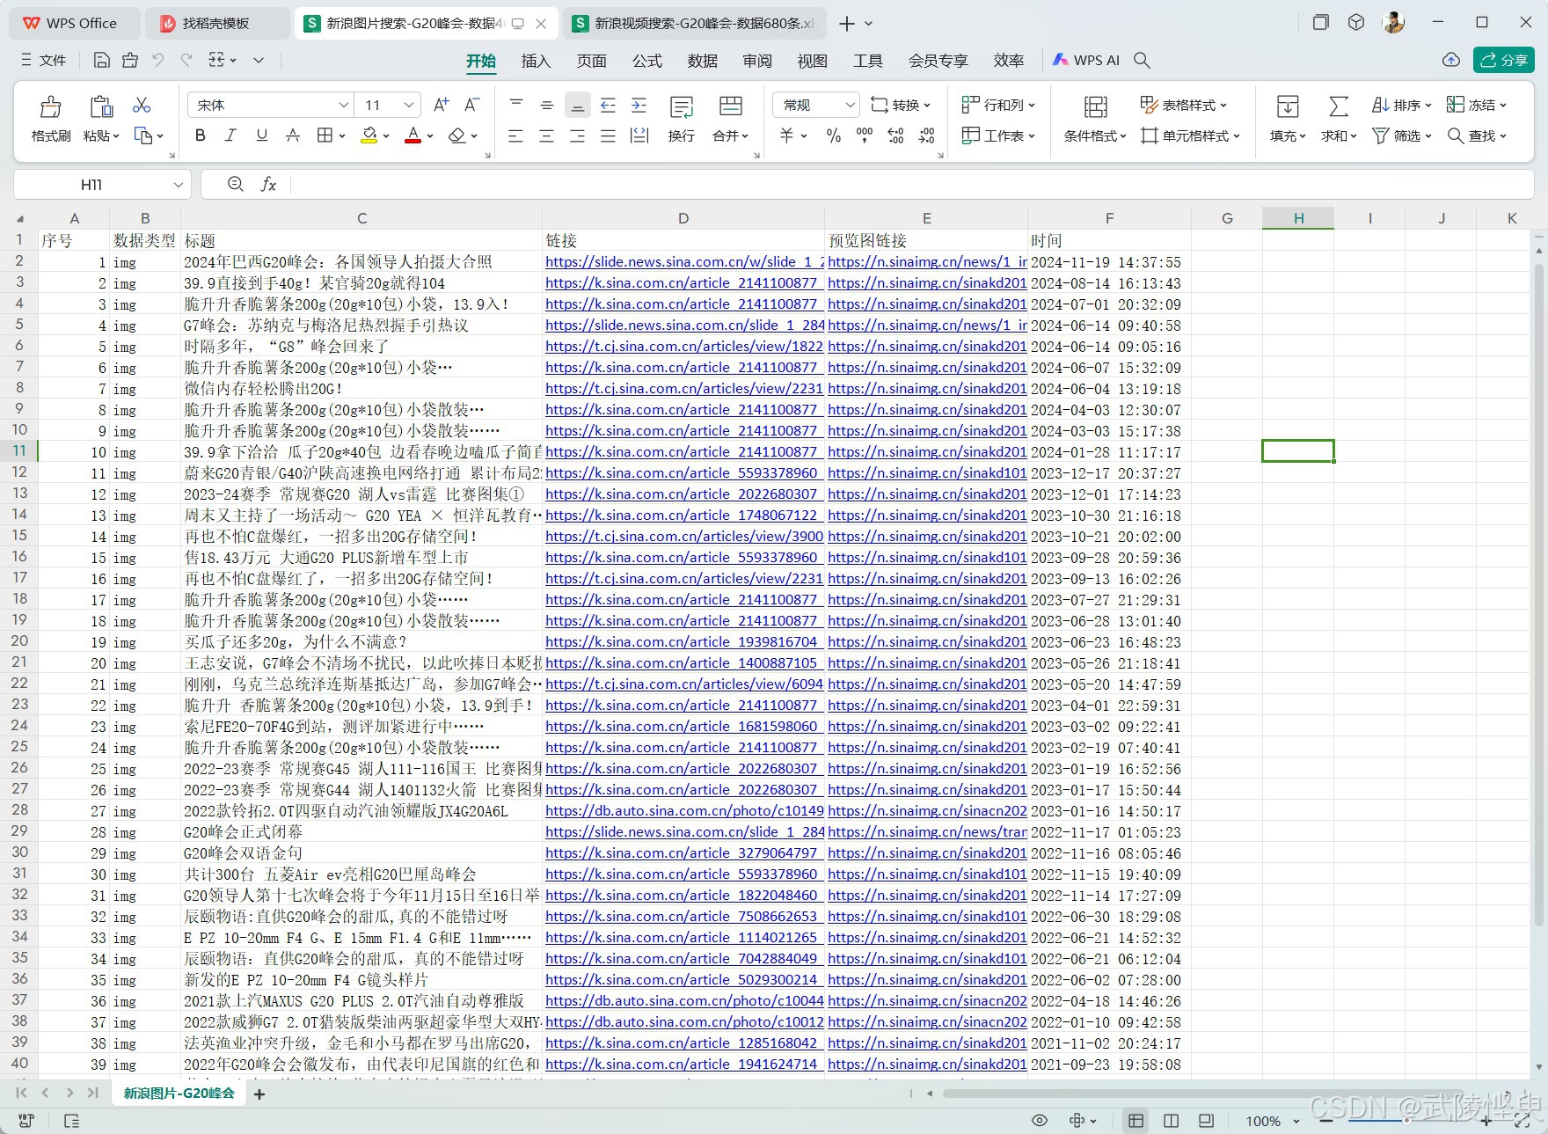
Task: Click the WPS AI button
Action: coord(1086,60)
